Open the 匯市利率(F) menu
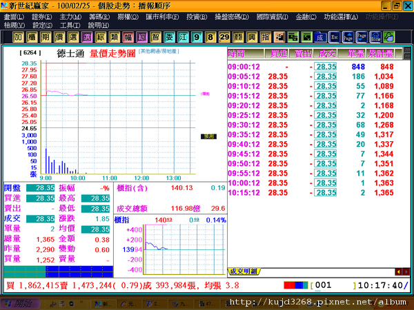The height and width of the screenshot is (310, 414). (162, 17)
